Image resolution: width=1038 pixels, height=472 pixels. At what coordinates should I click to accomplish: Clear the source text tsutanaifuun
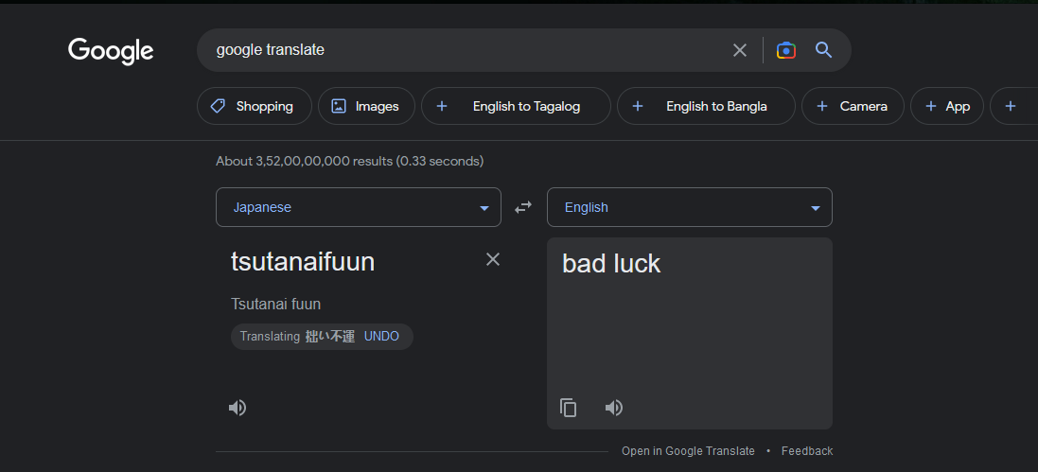tap(492, 259)
